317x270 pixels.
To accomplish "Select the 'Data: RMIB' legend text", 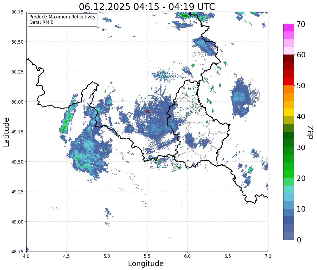I will pyautogui.click(x=41, y=23).
